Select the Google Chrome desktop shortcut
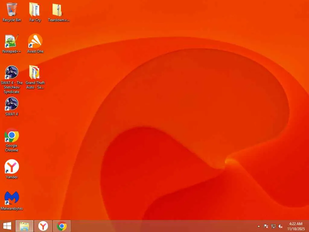The image size is (309, 232). coord(12,135)
